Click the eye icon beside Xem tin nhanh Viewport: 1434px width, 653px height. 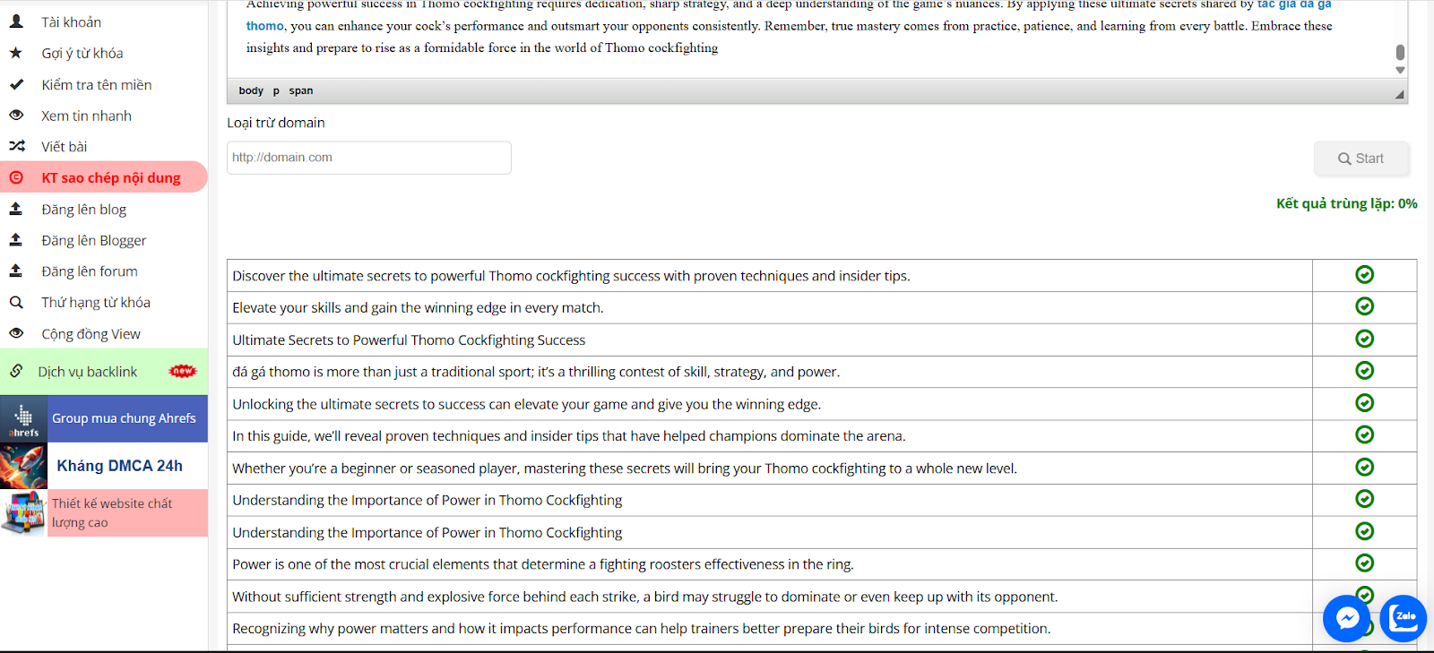(x=16, y=116)
